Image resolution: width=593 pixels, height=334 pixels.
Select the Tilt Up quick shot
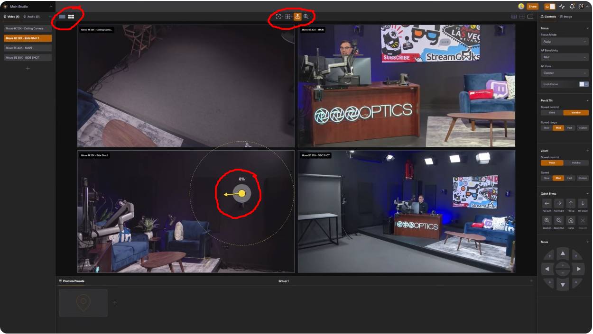click(x=571, y=204)
